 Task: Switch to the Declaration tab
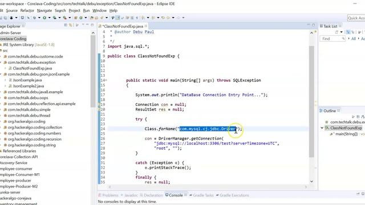(151, 195)
